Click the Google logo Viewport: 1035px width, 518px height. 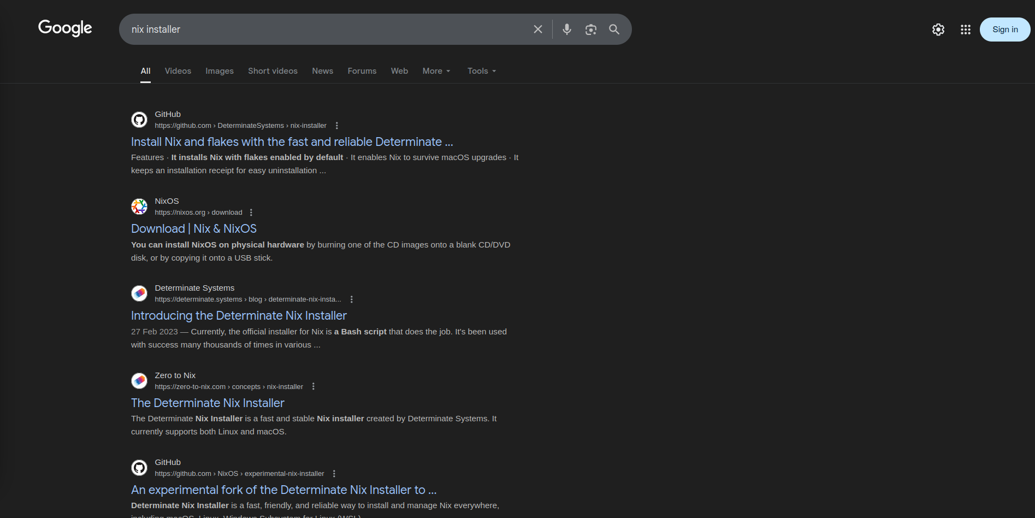click(x=65, y=28)
